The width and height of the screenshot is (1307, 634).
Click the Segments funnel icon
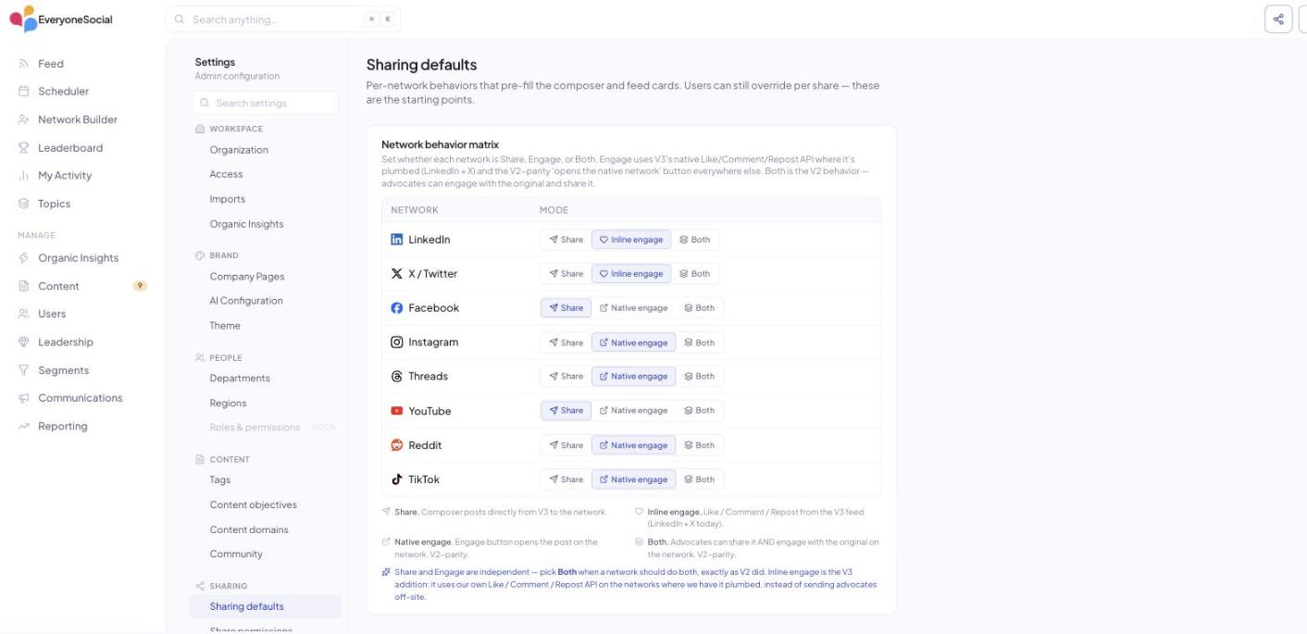click(x=24, y=370)
